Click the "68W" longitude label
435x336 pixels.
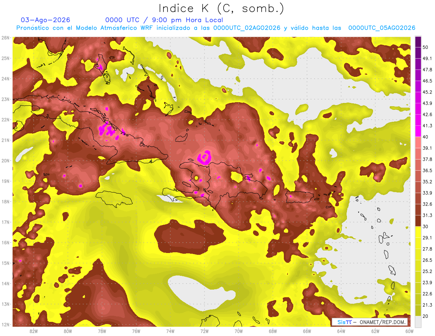click(x=273, y=331)
